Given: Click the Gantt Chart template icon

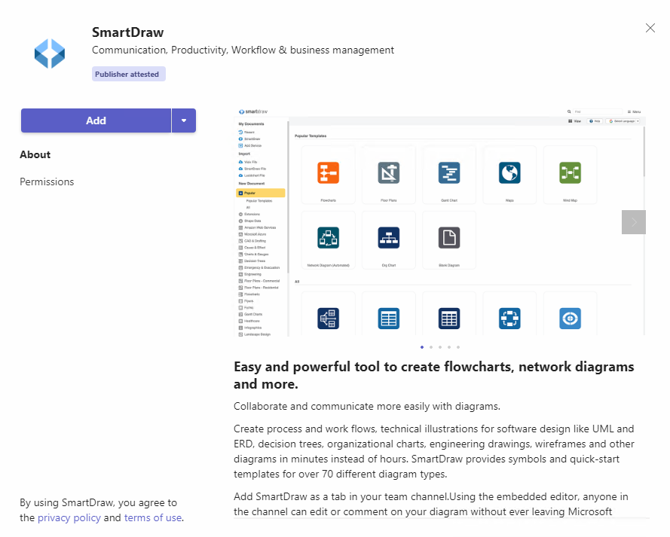Looking at the screenshot, I should click(x=449, y=173).
